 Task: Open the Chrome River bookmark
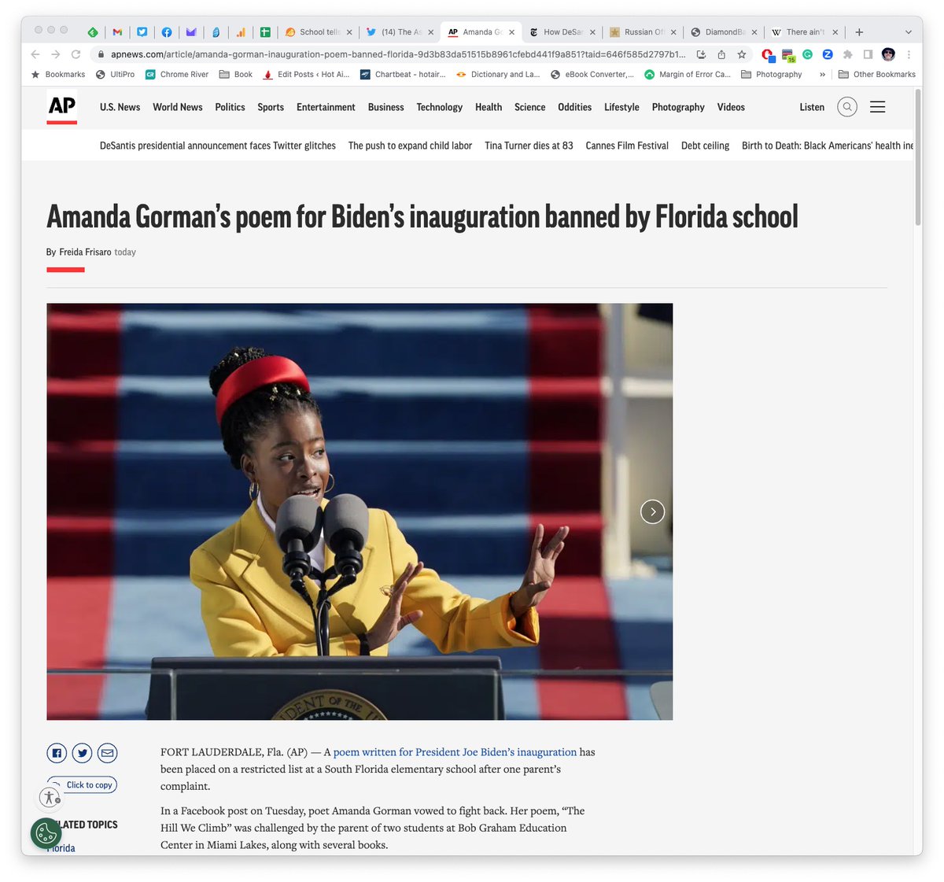pos(177,75)
